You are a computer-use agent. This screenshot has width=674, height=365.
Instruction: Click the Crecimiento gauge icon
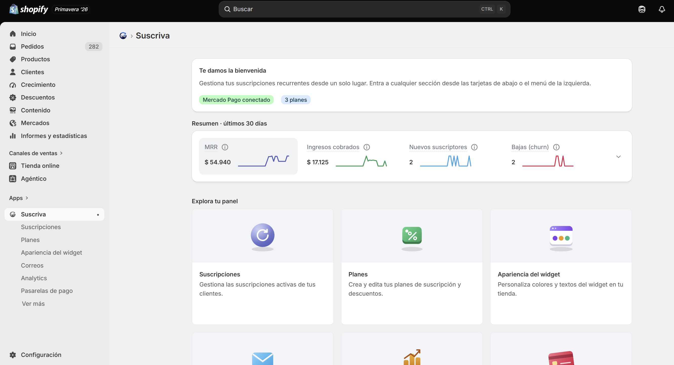(x=13, y=85)
